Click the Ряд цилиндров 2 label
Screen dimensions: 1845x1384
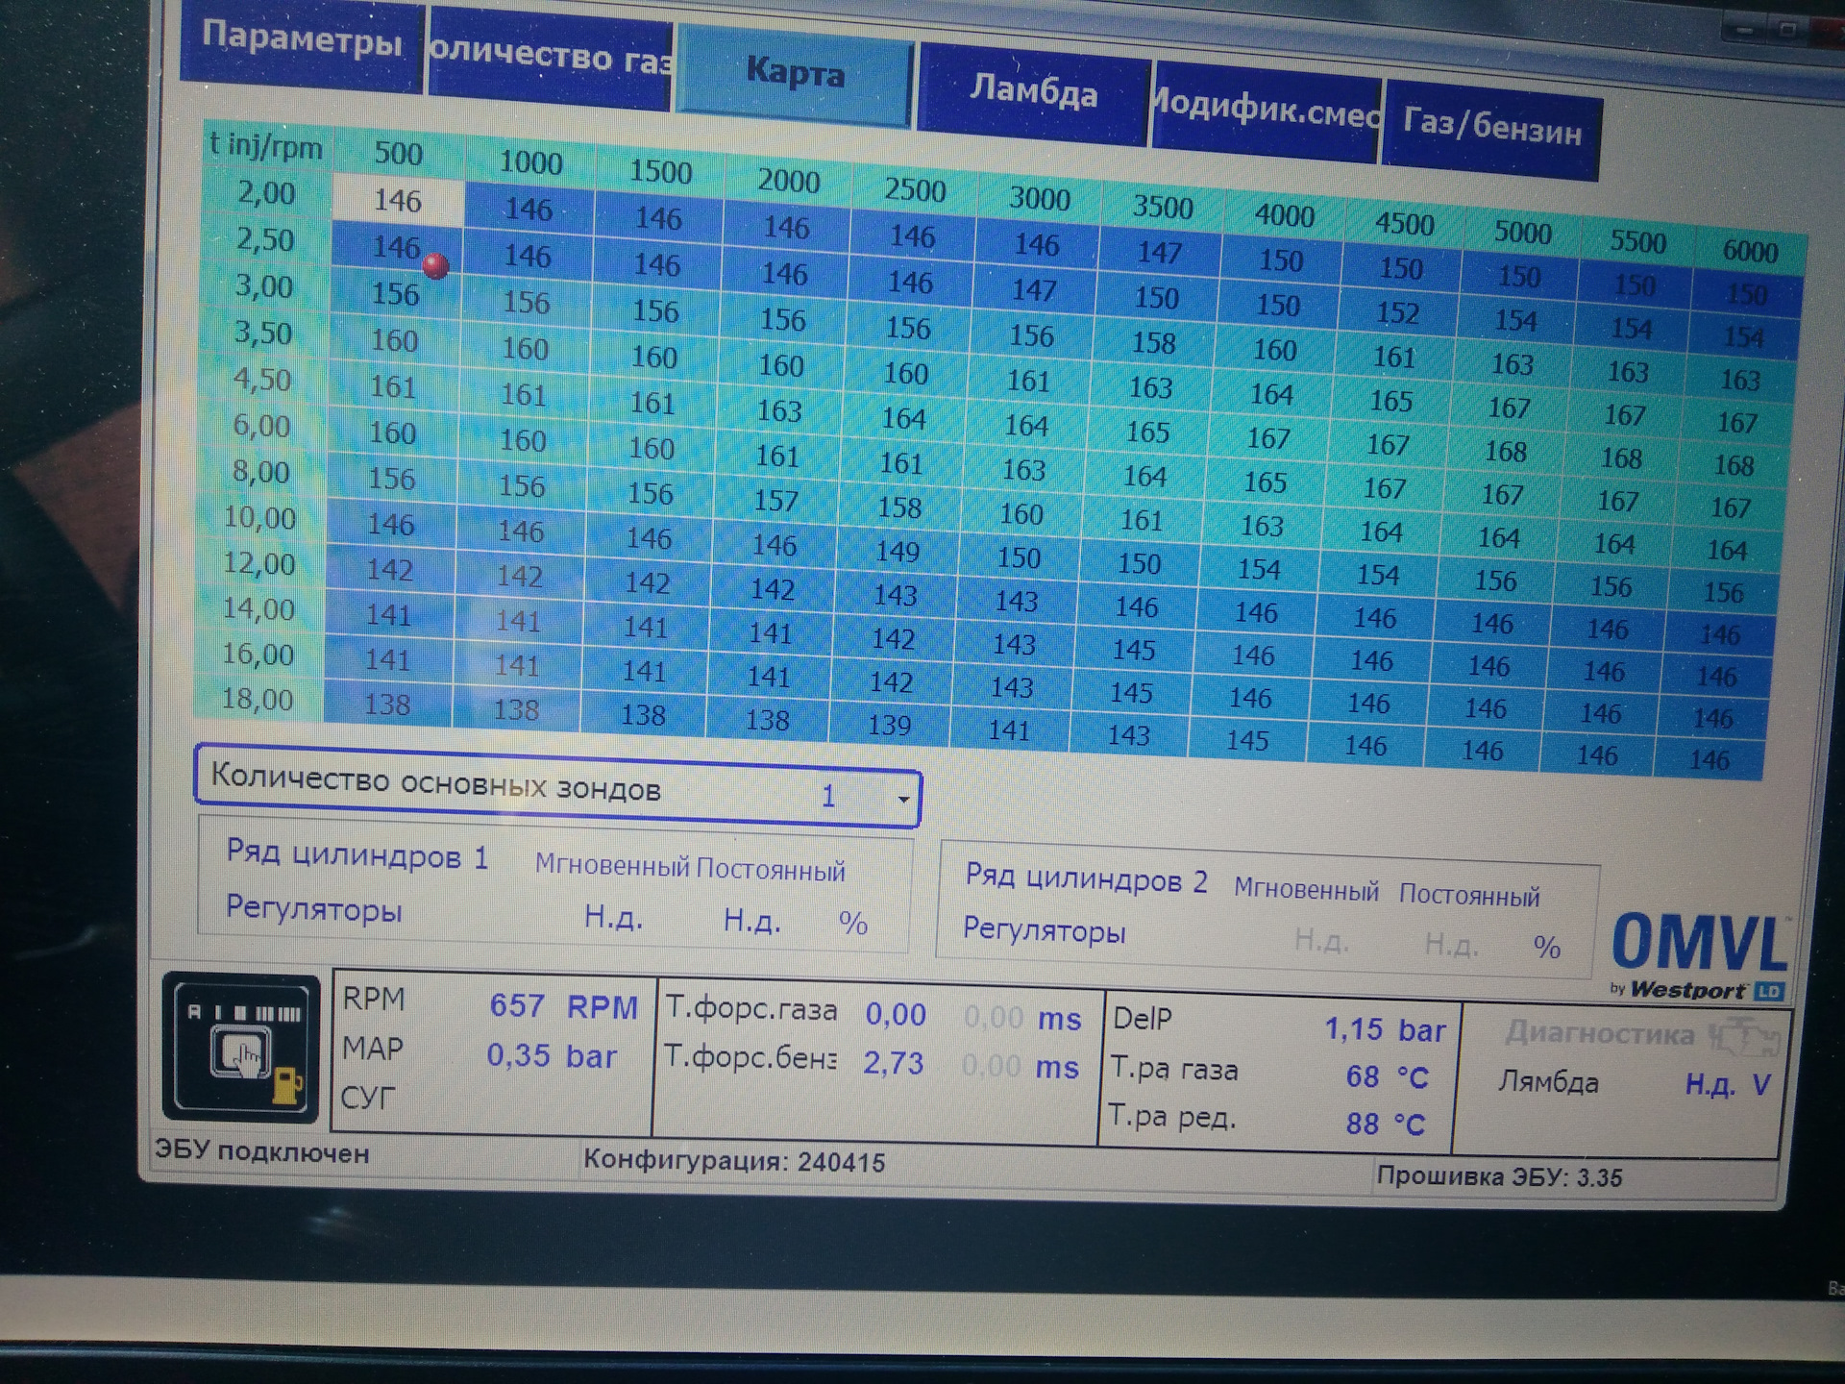coord(1086,878)
